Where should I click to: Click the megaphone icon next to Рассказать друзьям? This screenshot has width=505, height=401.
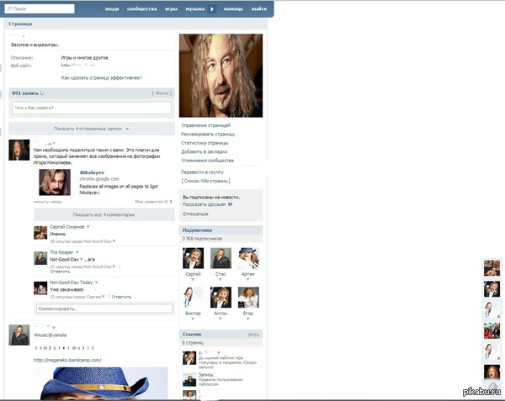point(230,204)
